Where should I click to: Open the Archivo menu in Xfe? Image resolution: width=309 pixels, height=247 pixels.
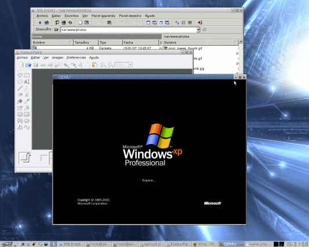coord(42,16)
